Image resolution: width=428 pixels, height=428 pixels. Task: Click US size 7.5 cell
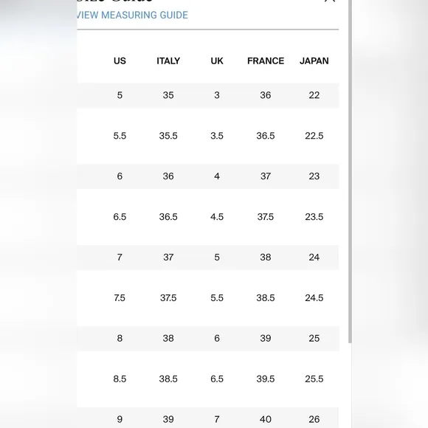point(120,298)
